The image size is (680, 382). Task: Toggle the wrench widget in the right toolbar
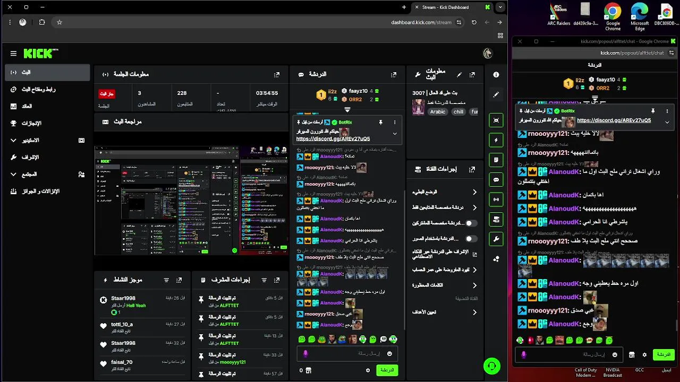pos(496,239)
